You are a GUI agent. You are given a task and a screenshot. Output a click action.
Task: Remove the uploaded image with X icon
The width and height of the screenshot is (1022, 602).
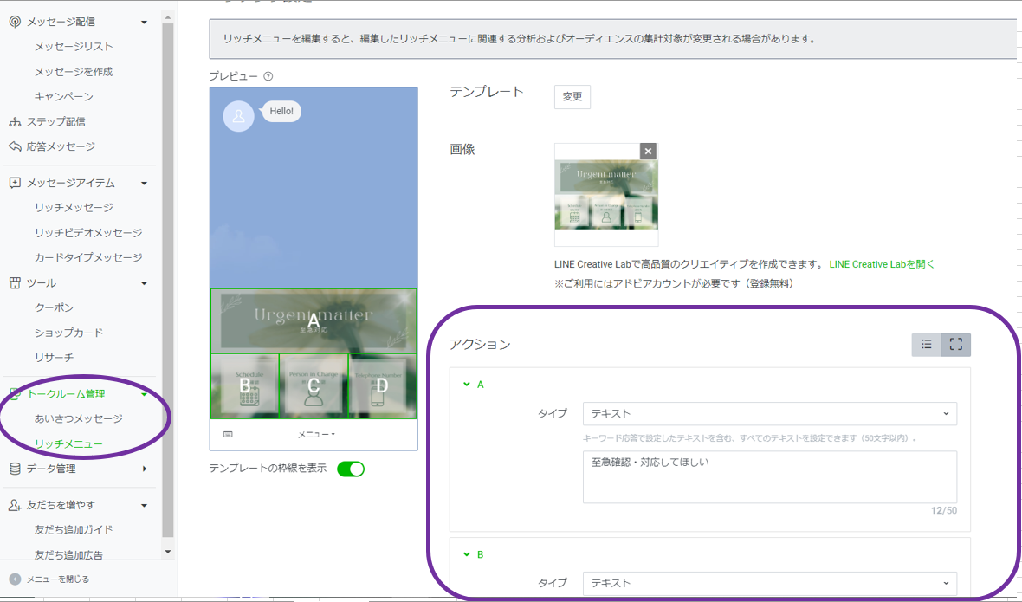tap(648, 152)
